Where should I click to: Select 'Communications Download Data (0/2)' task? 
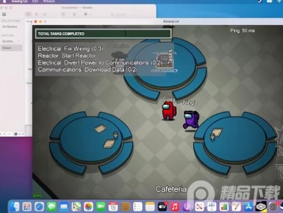88,69
